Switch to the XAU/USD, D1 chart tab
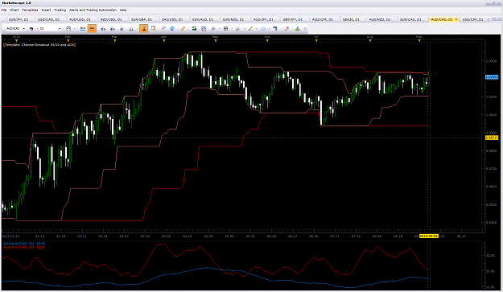This screenshot has width=503, height=292. 172,19
